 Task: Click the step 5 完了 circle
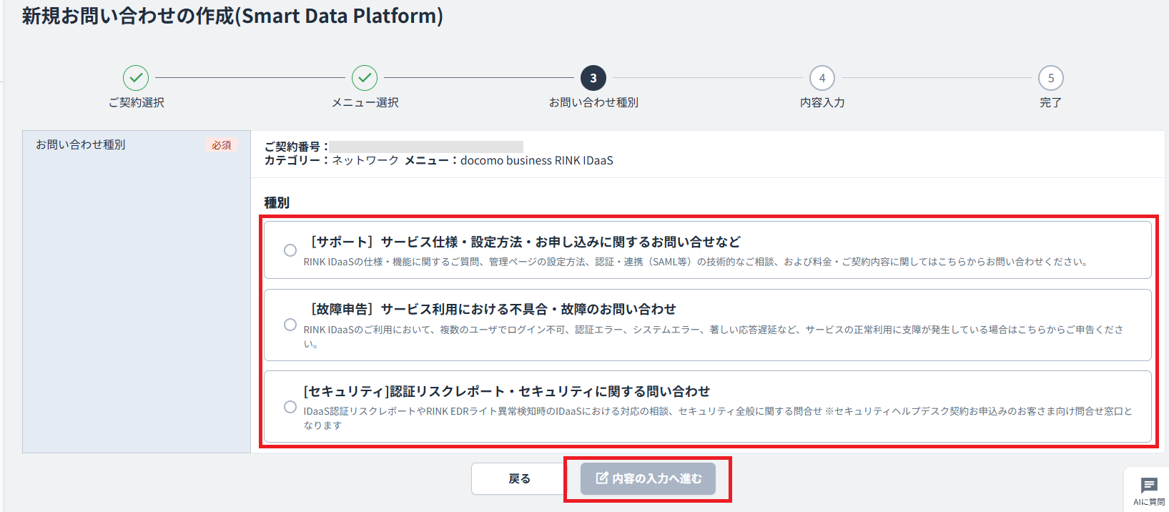(x=1051, y=78)
